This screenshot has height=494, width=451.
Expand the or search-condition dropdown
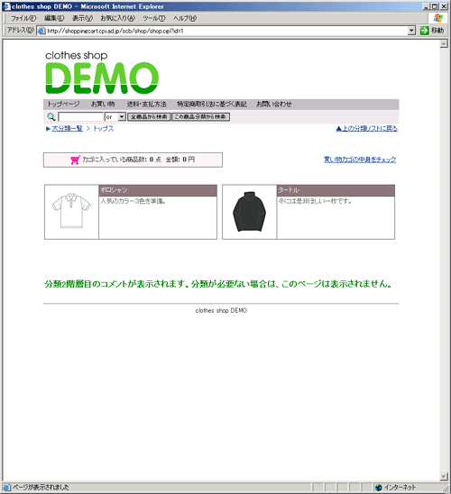click(122, 117)
